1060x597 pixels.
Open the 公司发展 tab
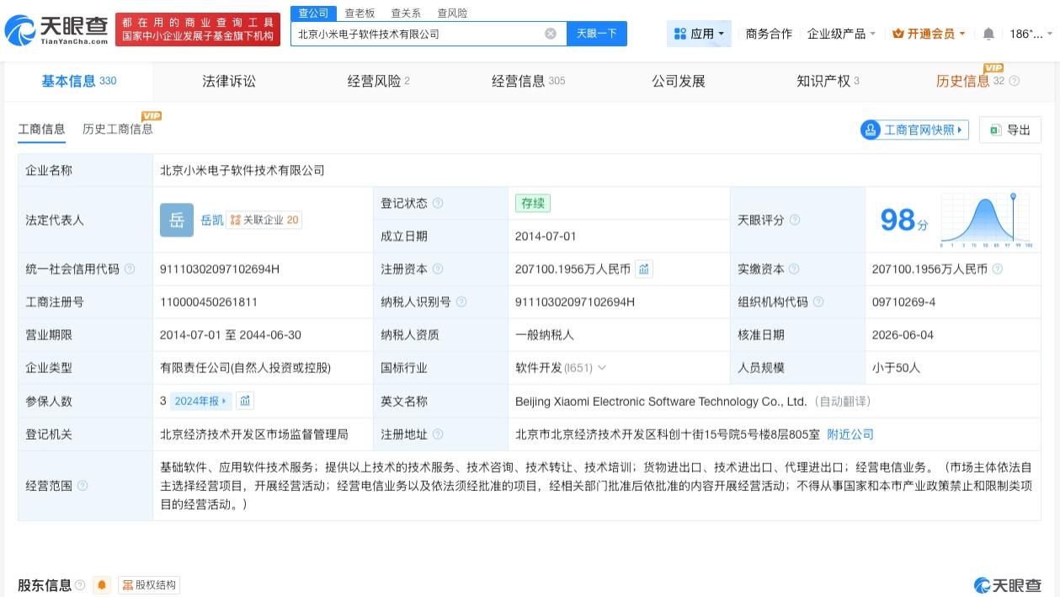[679, 81]
